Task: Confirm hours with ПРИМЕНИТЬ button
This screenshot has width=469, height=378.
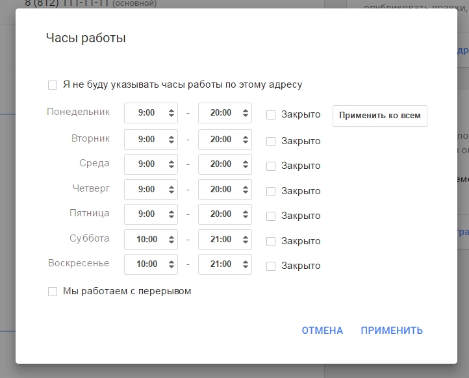Action: pyautogui.click(x=392, y=331)
